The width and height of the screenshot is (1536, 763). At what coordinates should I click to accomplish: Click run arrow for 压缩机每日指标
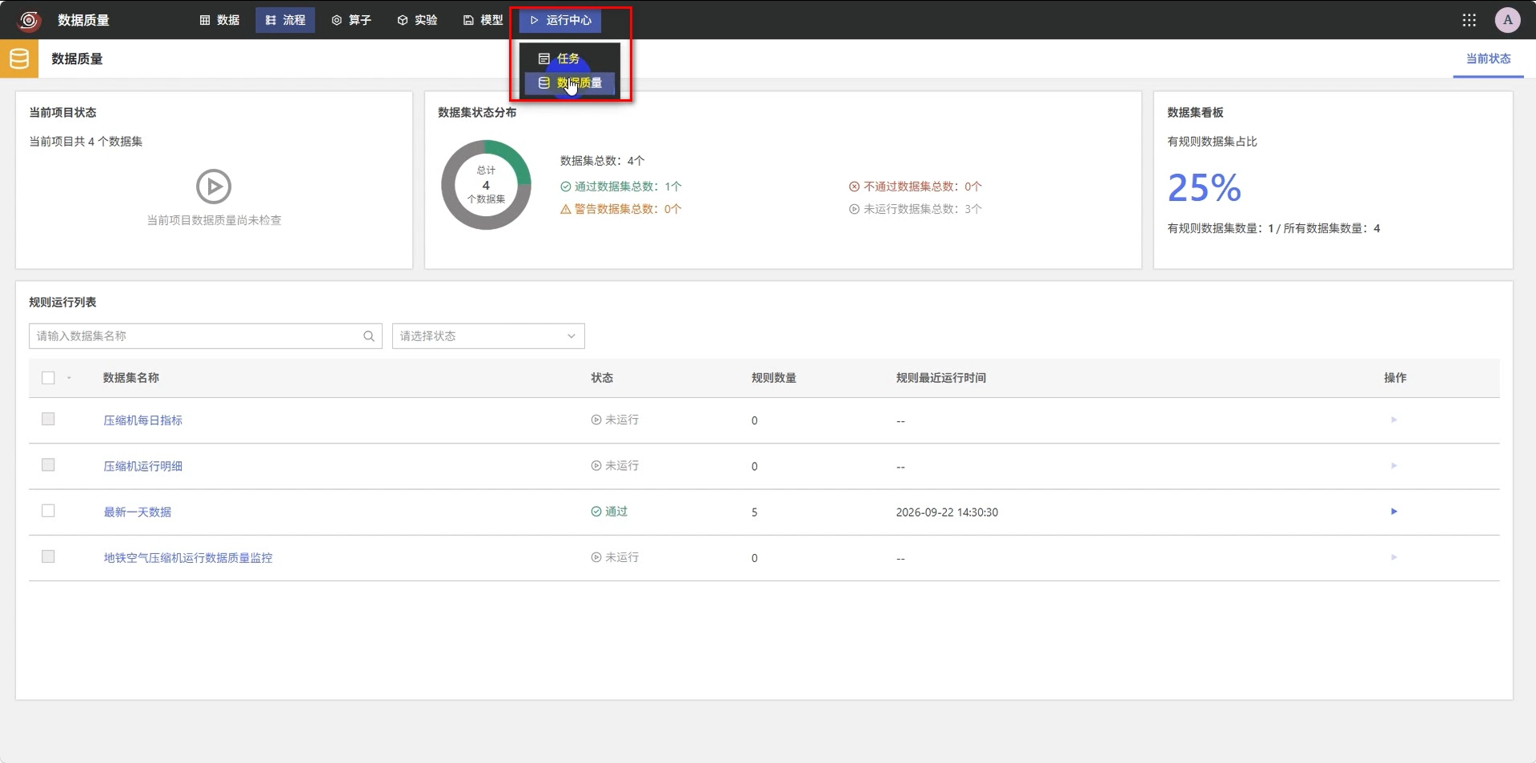click(1394, 420)
